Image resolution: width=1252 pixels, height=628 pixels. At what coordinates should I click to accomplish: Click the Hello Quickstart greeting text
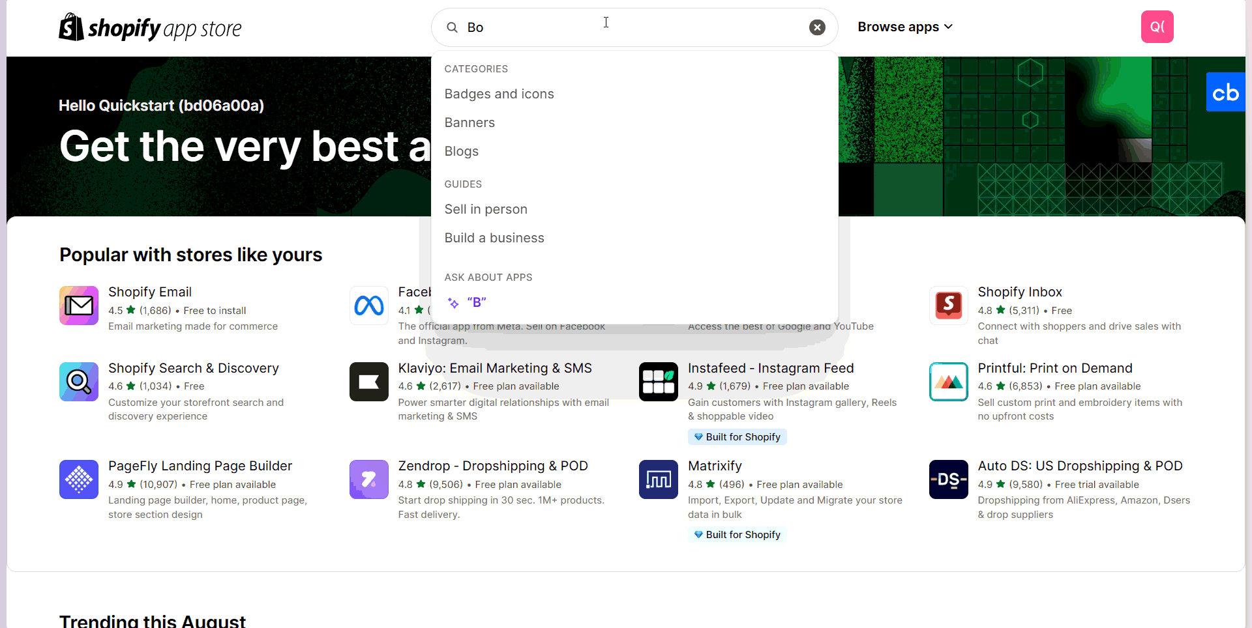161,106
